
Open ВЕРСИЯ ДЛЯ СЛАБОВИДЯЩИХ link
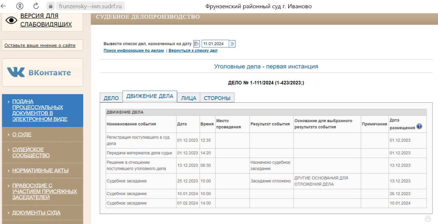coord(46,20)
